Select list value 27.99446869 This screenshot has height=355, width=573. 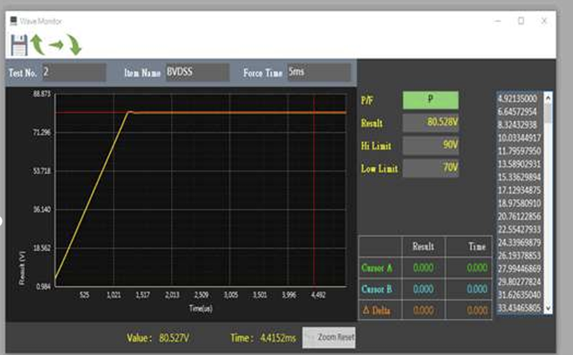pos(519,268)
